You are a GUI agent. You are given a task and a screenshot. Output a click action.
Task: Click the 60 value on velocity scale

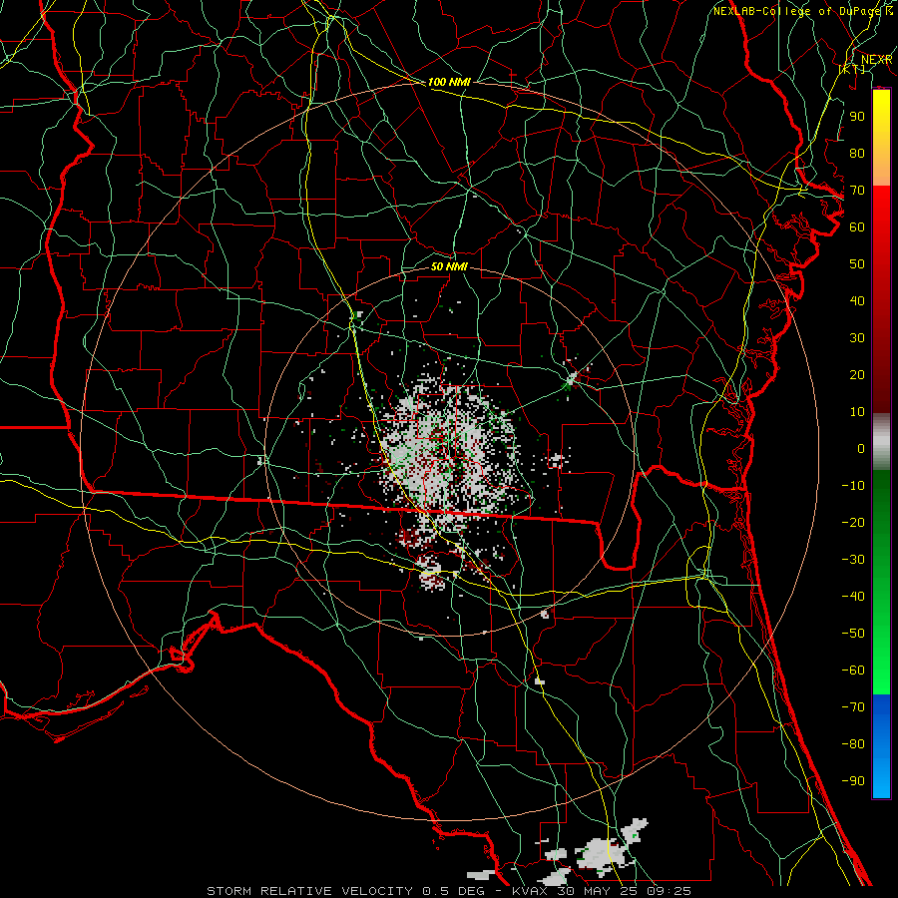(x=857, y=227)
